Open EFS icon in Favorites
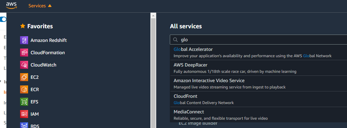The width and height of the screenshot is (347, 128). (24, 102)
